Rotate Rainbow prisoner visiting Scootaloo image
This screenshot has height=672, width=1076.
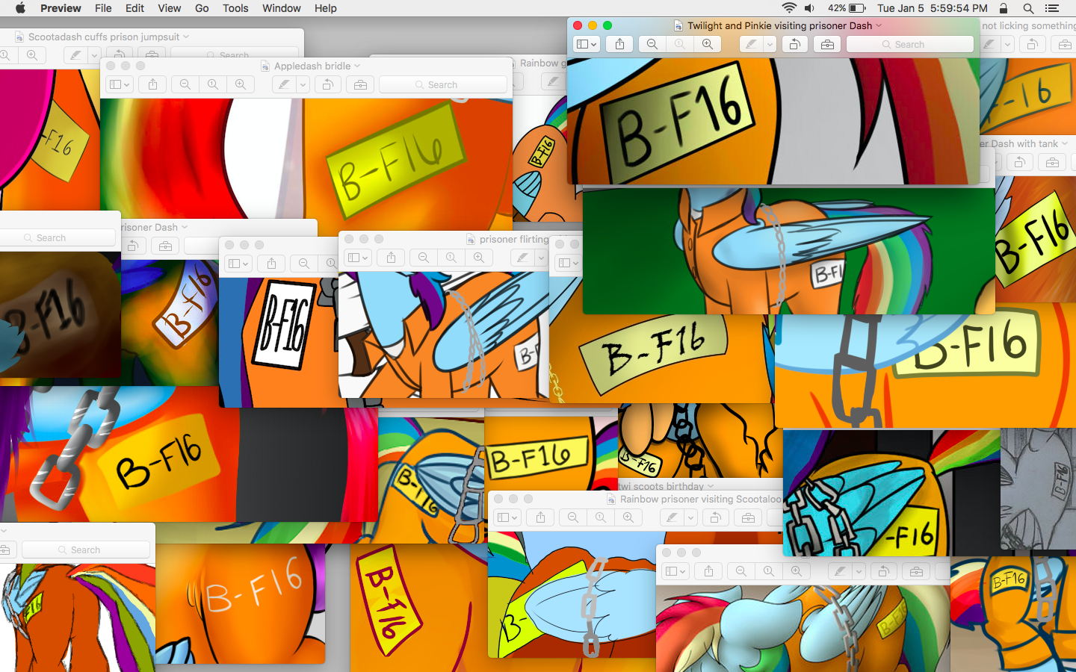click(715, 517)
